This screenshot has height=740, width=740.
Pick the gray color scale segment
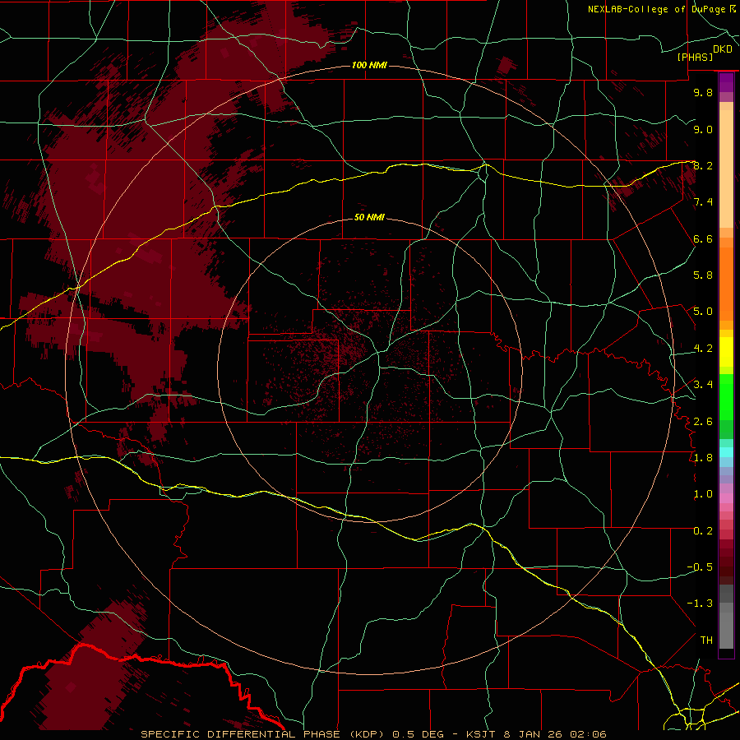click(726, 617)
